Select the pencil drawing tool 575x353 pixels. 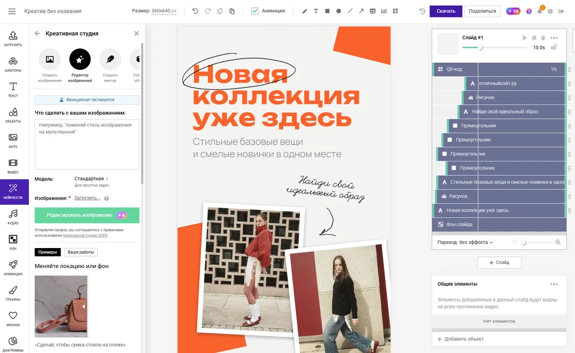tap(304, 11)
